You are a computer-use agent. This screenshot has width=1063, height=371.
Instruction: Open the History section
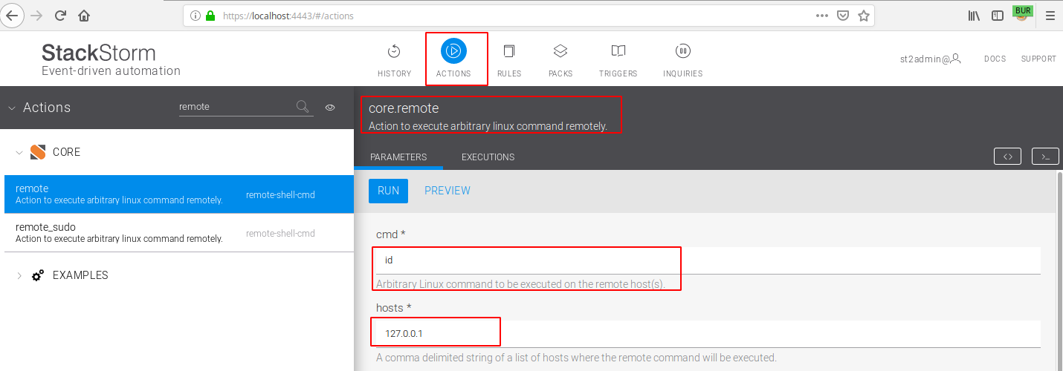[x=394, y=59]
